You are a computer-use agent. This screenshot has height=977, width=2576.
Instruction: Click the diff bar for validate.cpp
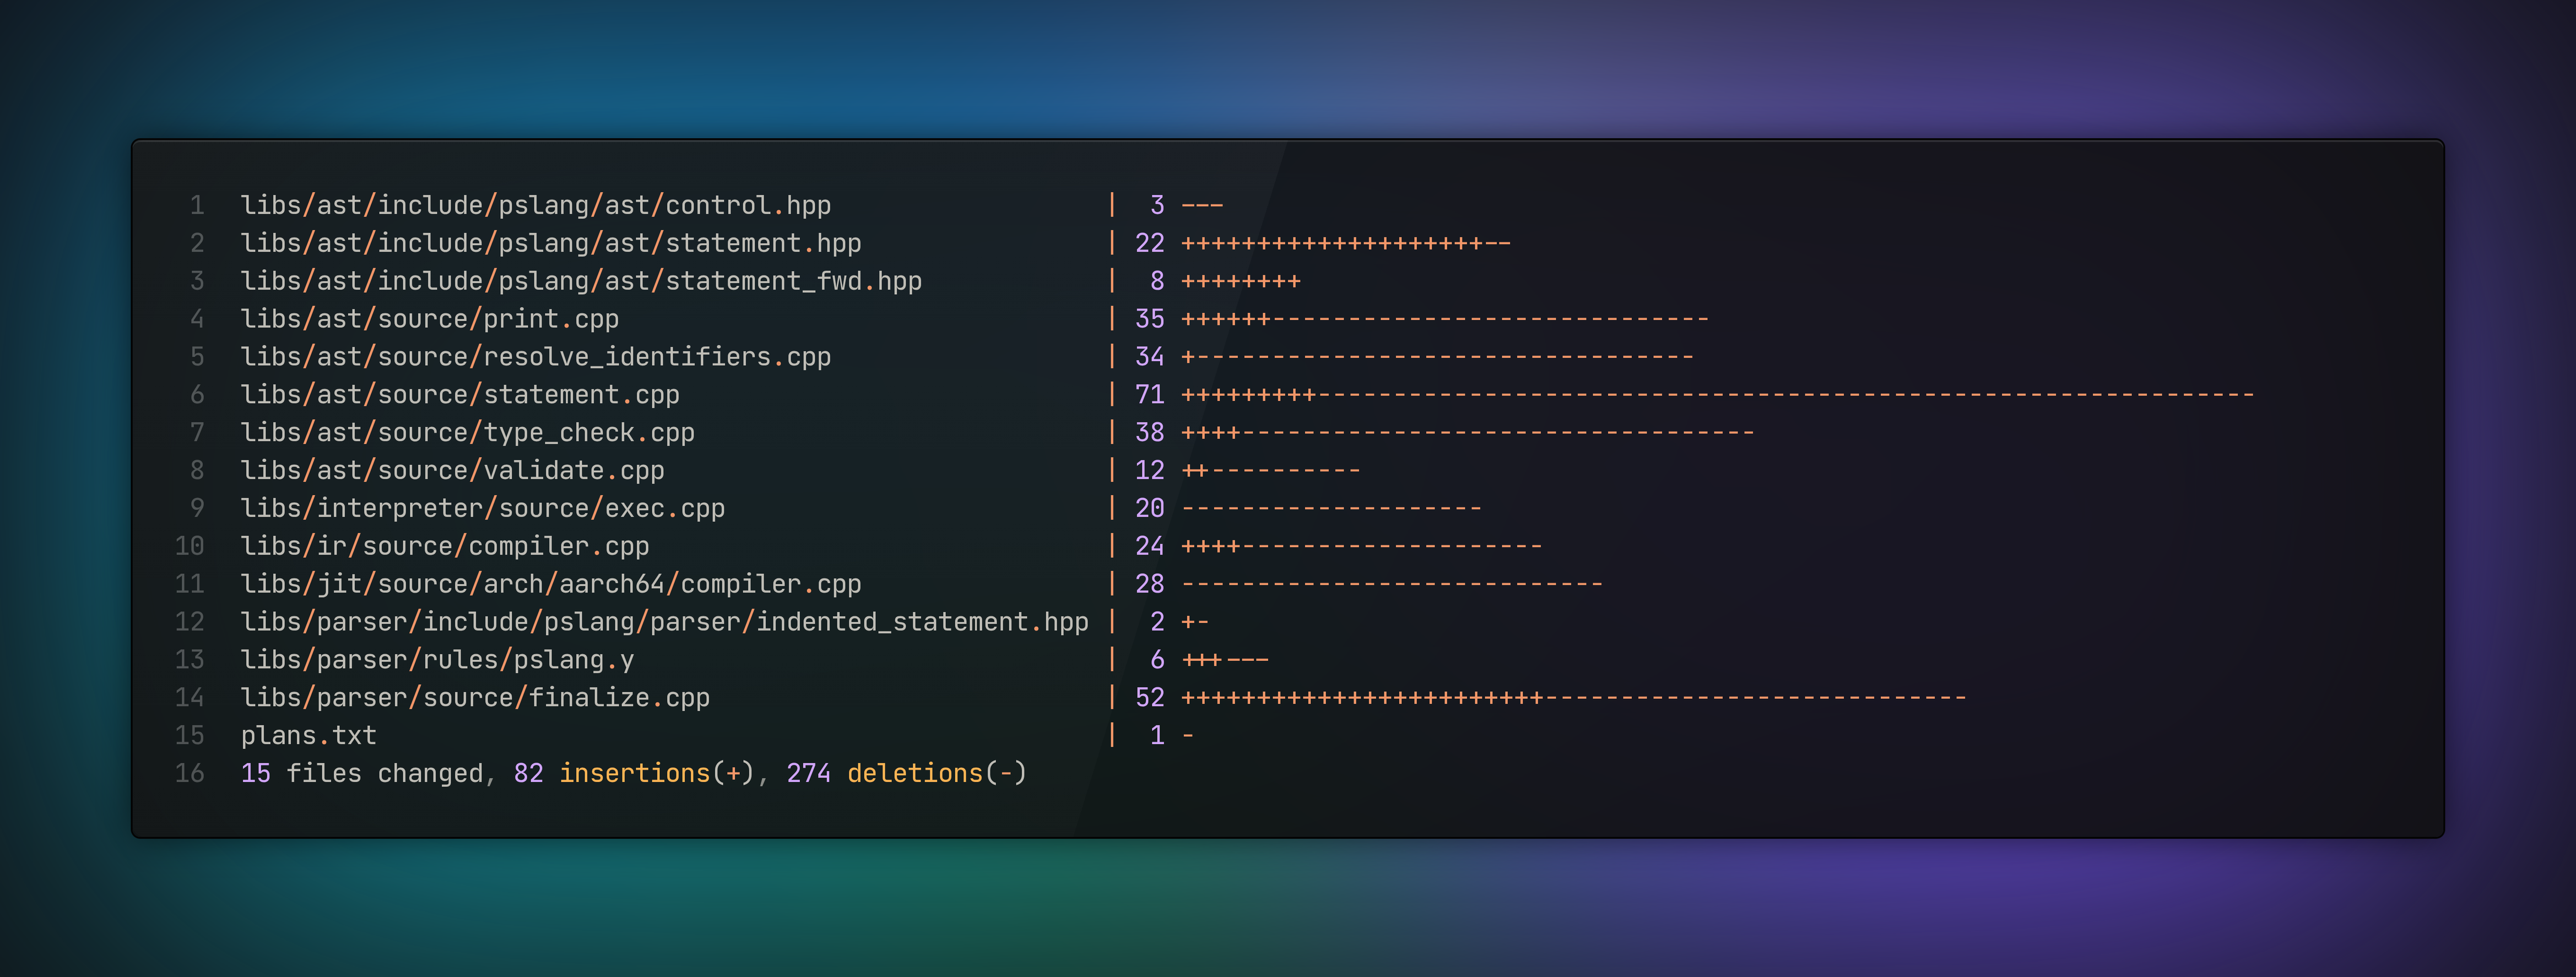click(1270, 471)
